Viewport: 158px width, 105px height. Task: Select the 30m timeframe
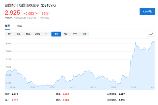(x=37, y=34)
